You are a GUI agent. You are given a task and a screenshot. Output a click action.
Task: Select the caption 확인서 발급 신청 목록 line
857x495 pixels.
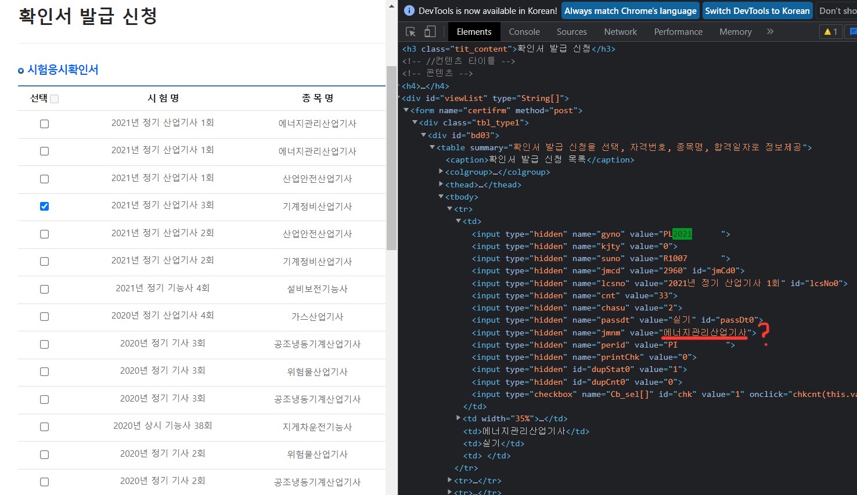point(540,160)
